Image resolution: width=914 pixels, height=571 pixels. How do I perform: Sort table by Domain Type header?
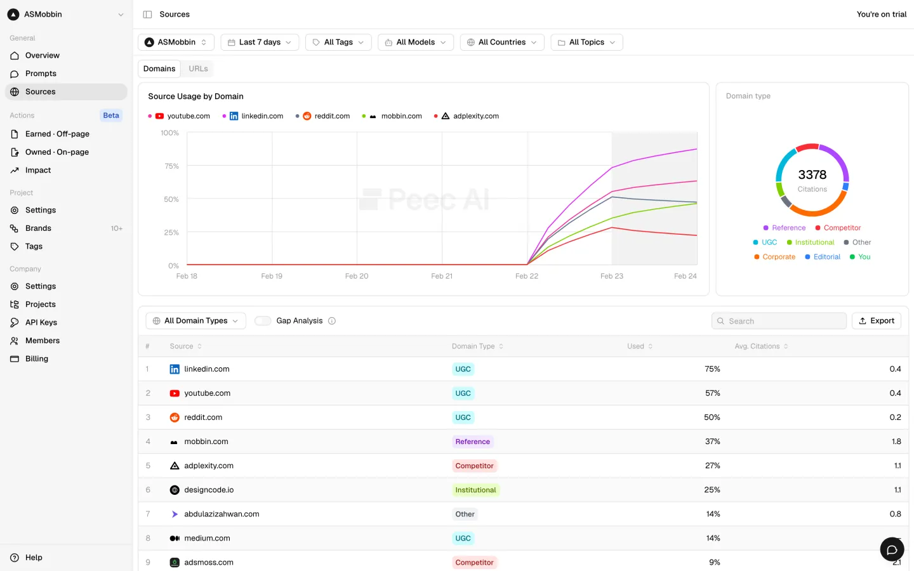click(x=477, y=346)
